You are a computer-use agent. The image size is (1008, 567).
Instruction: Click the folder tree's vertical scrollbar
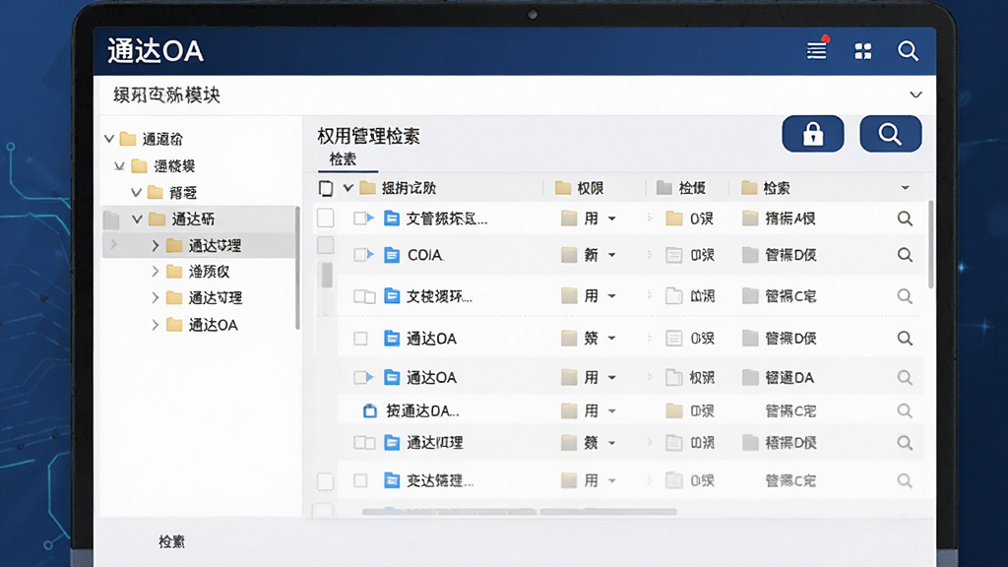click(297, 268)
